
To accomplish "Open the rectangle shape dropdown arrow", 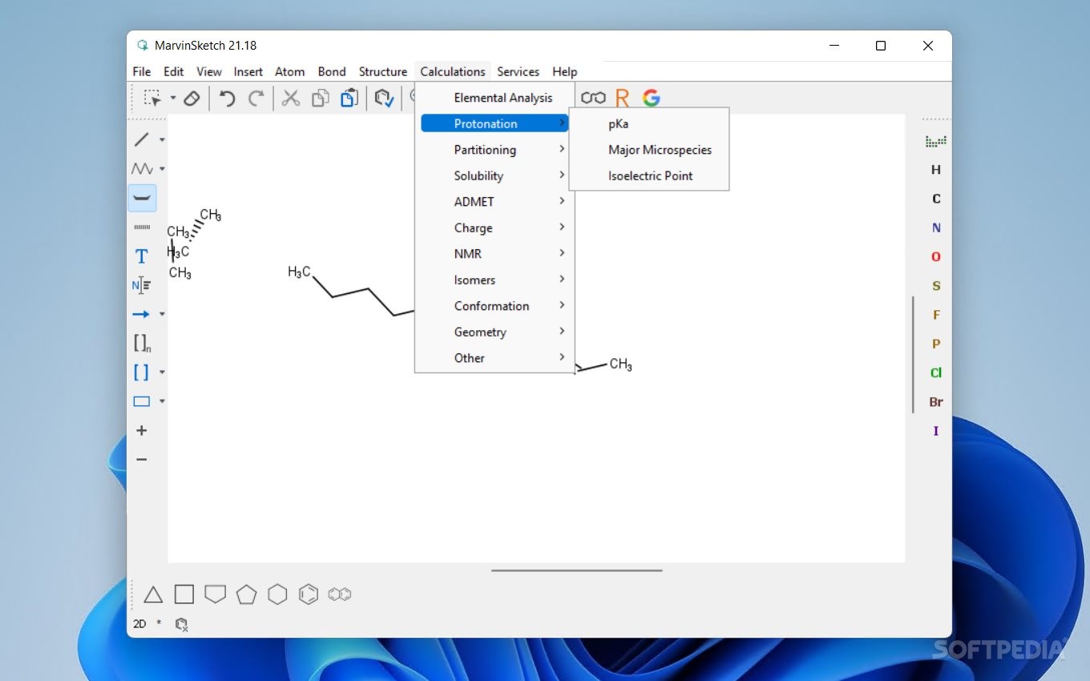I will pos(162,401).
